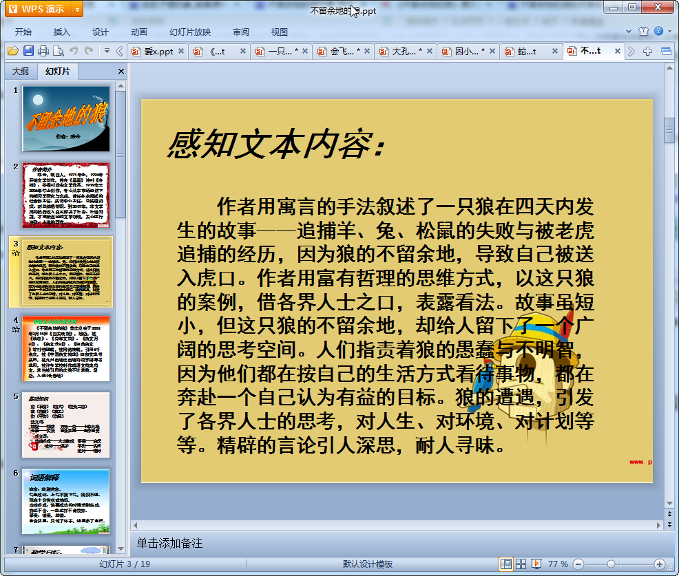Click the Undo arrow icon

coord(74,51)
